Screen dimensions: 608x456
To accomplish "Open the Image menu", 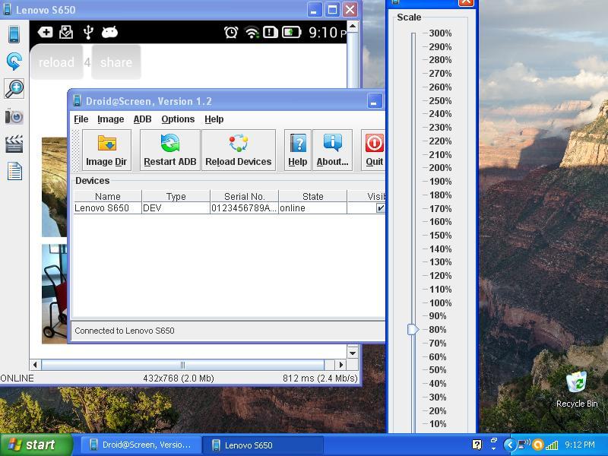I will pos(110,119).
